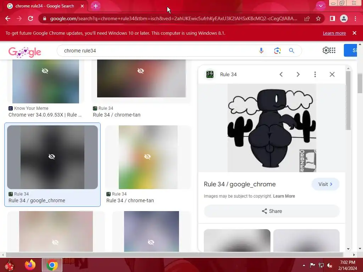Visit the source page via Visit button
The width and height of the screenshot is (363, 272).
point(325,184)
